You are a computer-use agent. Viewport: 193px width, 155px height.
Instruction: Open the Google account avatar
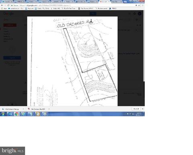click(140, 14)
